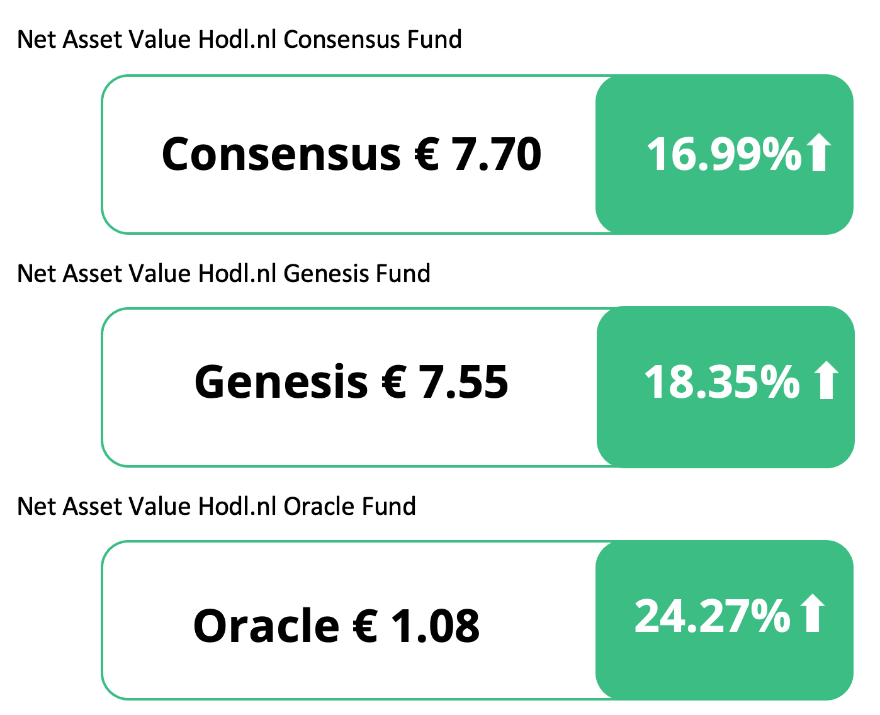Click the green 18.35% badge
This screenshot has height=715, width=880.
pos(726,387)
